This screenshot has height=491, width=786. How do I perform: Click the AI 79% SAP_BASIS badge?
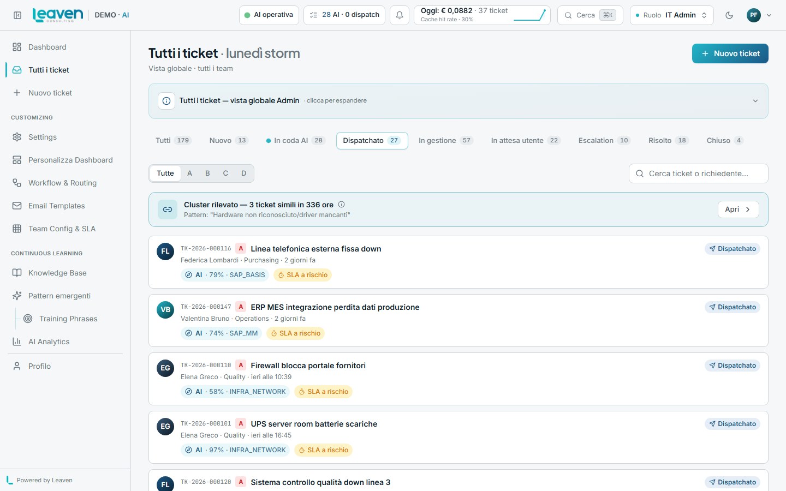tap(225, 275)
